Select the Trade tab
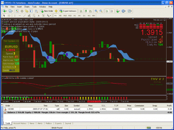Viewport: 174px width, 130px height. click(8, 123)
